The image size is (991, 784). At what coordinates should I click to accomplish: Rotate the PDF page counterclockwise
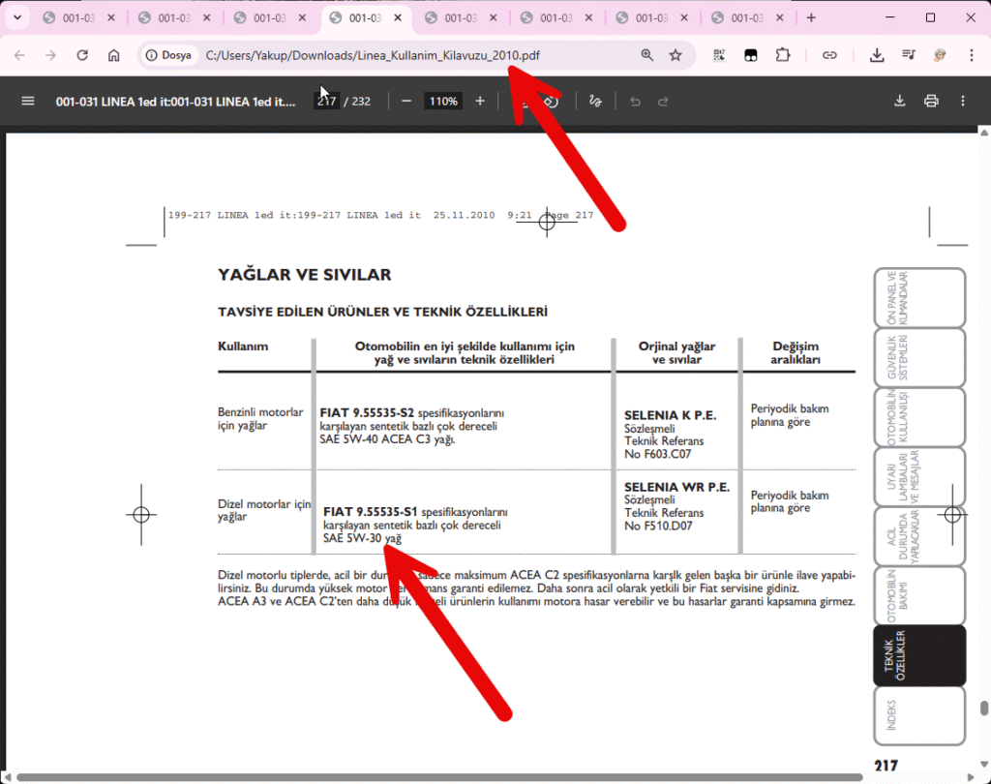point(550,101)
